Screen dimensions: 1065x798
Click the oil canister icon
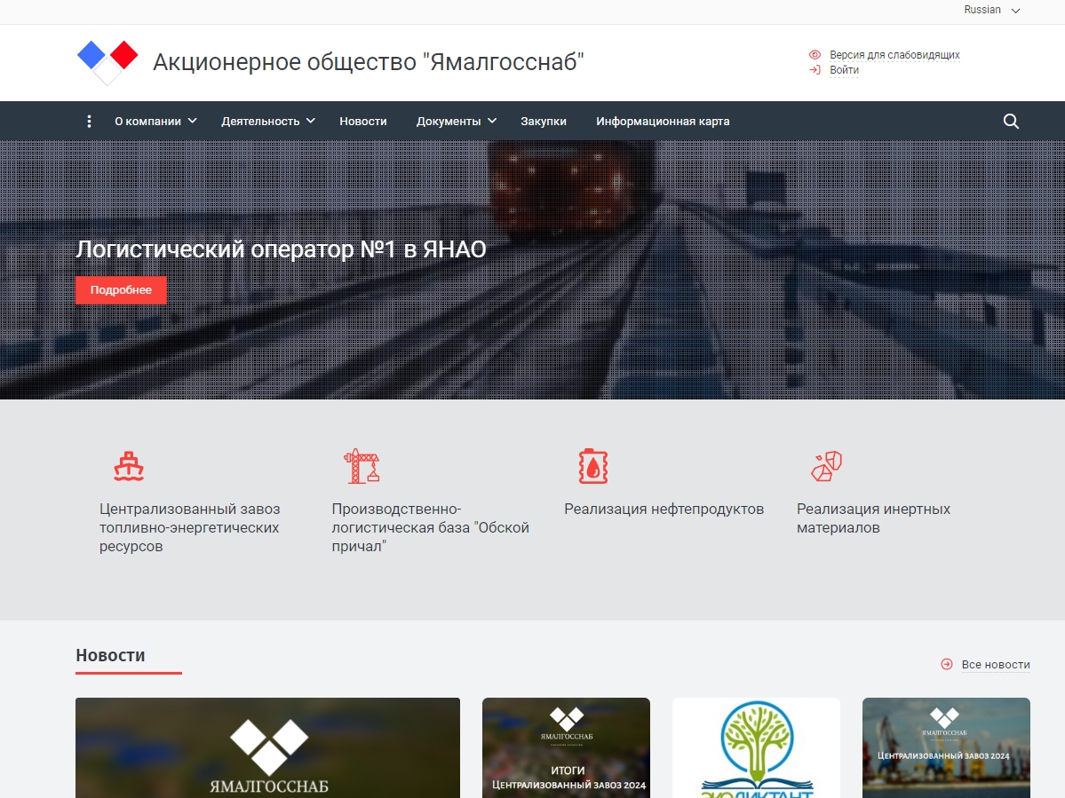593,466
